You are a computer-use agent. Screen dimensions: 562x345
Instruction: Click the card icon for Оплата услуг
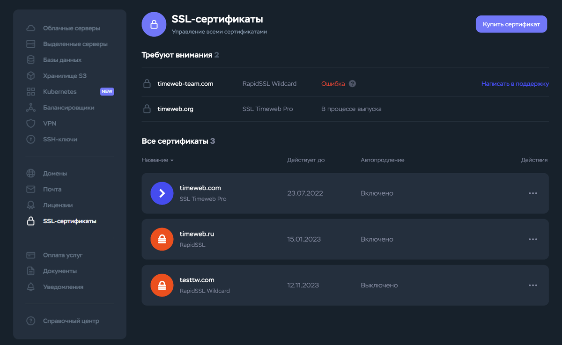pos(31,255)
